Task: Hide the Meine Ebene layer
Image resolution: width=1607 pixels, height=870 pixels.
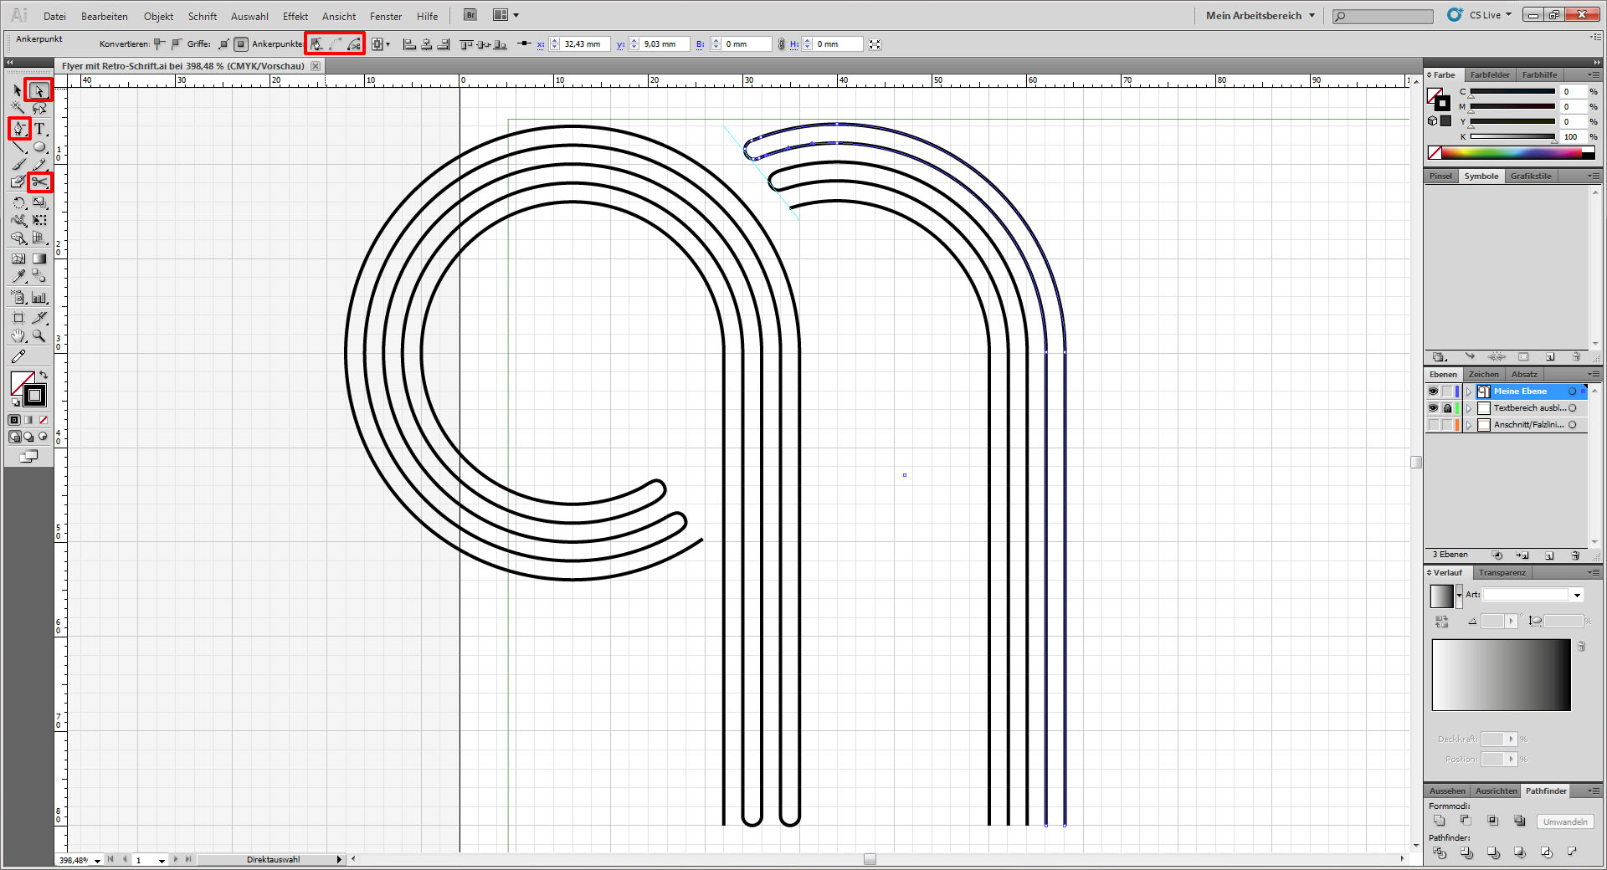Action: pos(1433,391)
